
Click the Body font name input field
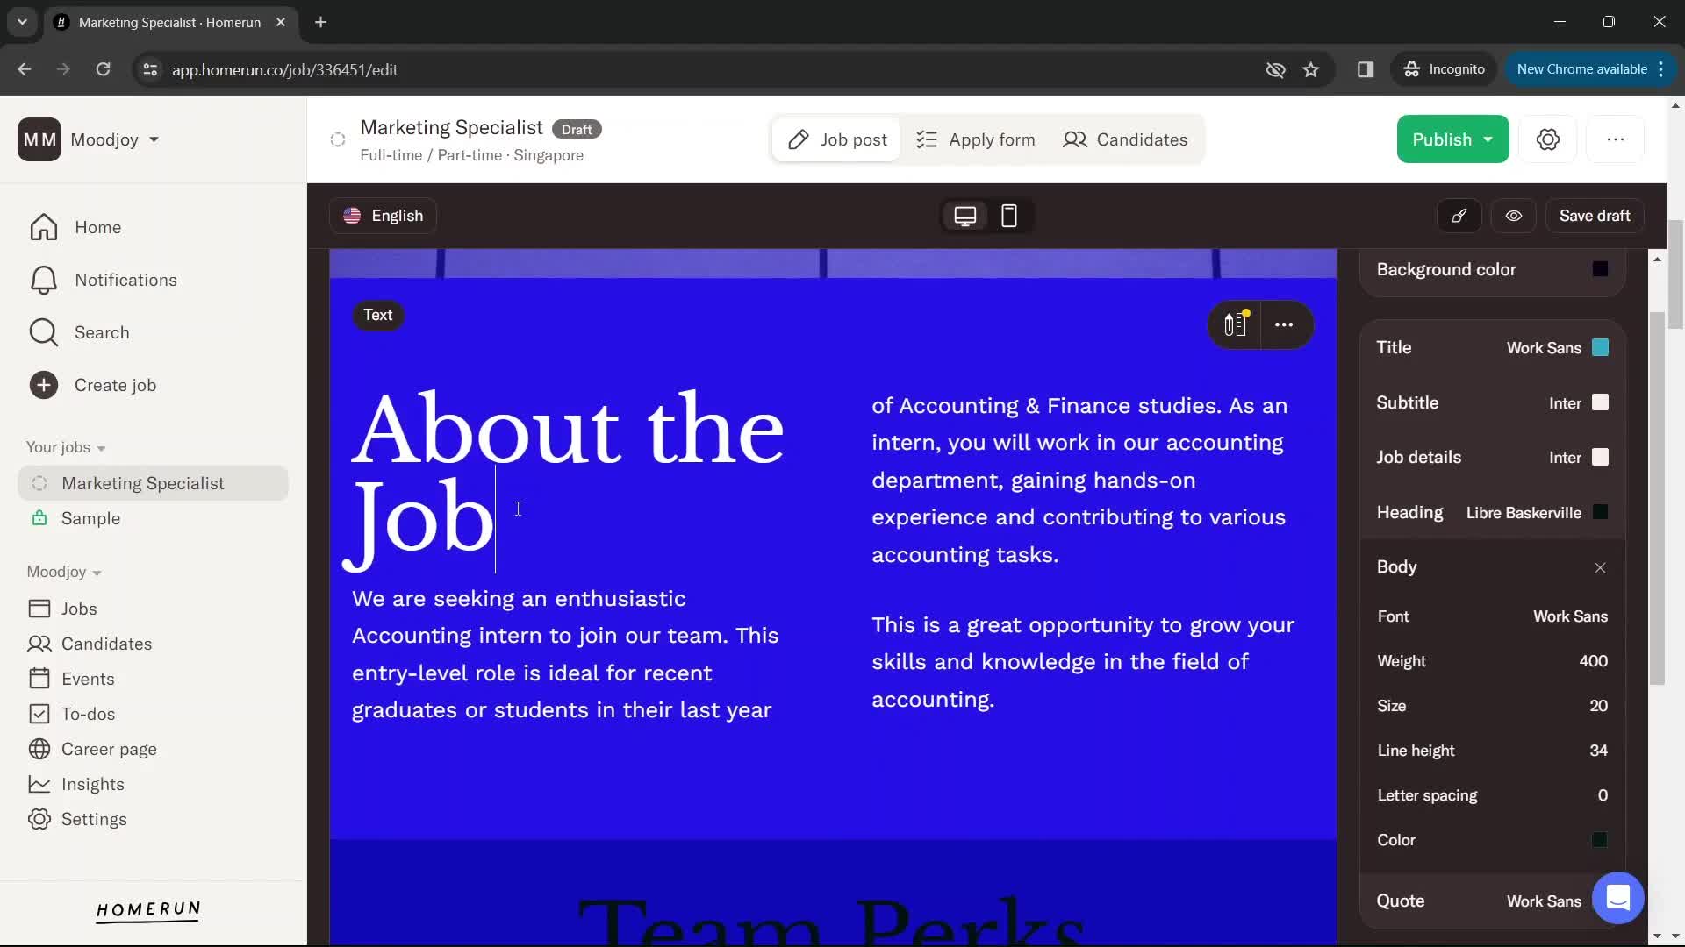(x=1570, y=616)
